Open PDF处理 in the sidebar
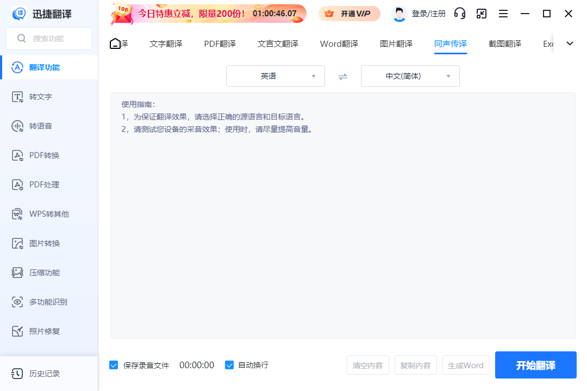The image size is (587, 391). (x=49, y=185)
